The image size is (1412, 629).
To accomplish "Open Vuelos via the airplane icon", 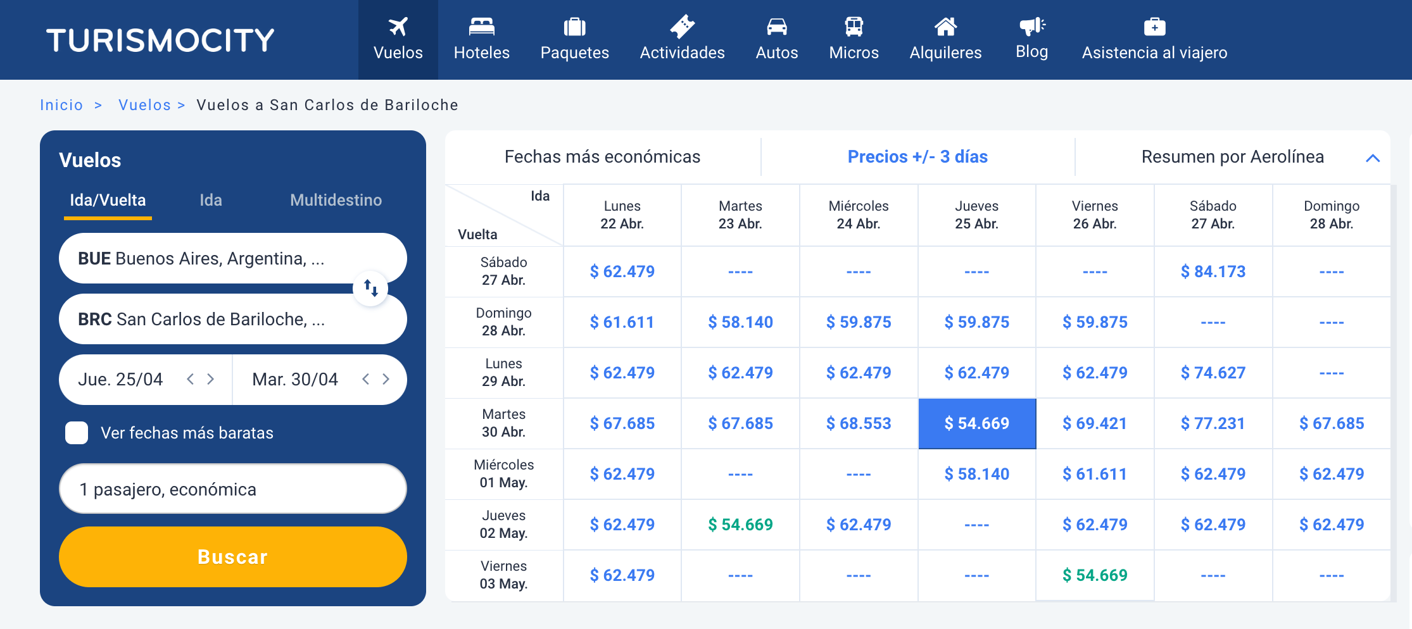I will point(398,27).
